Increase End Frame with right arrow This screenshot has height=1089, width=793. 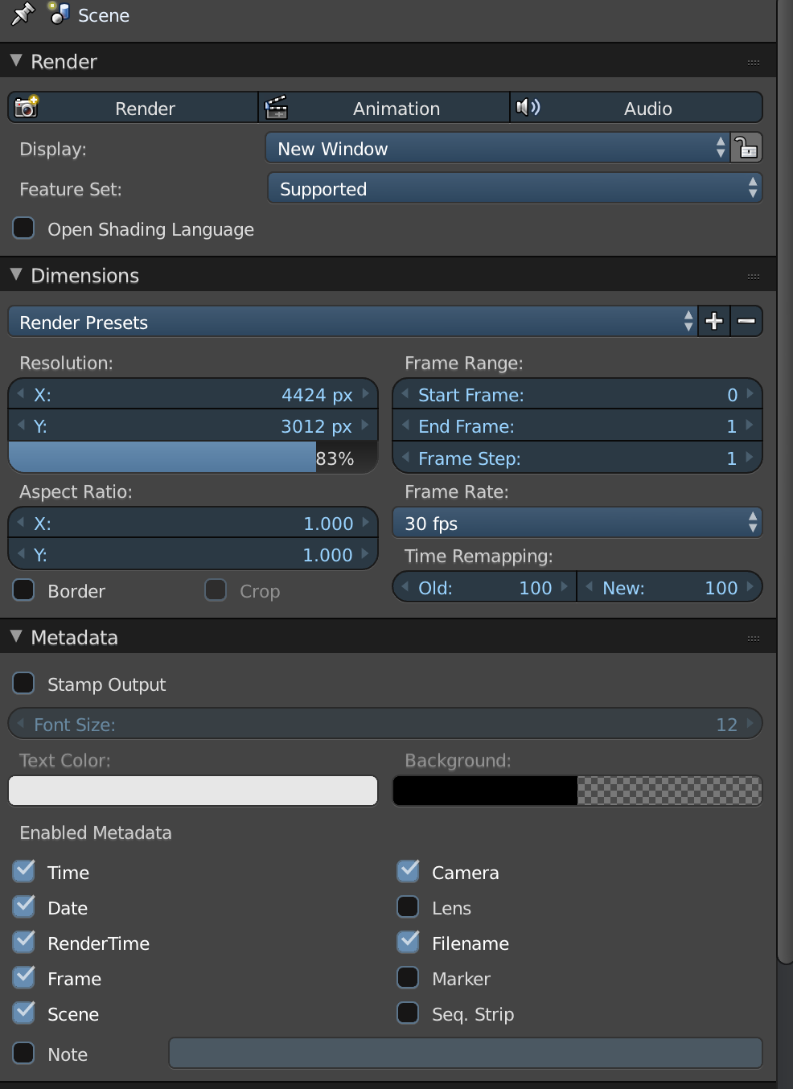click(750, 425)
